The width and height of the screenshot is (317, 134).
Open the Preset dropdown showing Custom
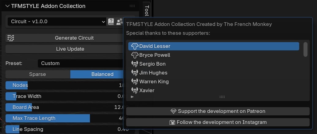click(x=80, y=63)
